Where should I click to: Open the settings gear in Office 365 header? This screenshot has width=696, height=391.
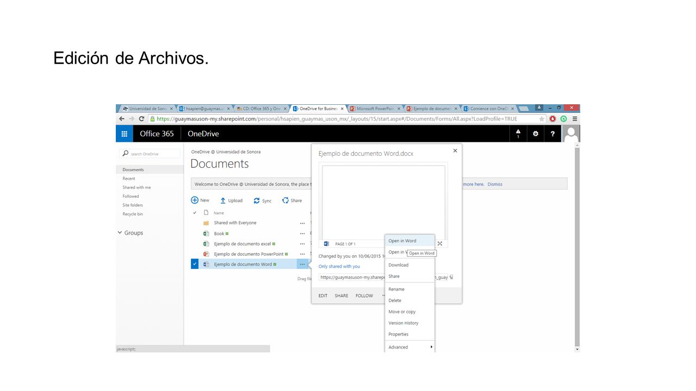coord(536,134)
